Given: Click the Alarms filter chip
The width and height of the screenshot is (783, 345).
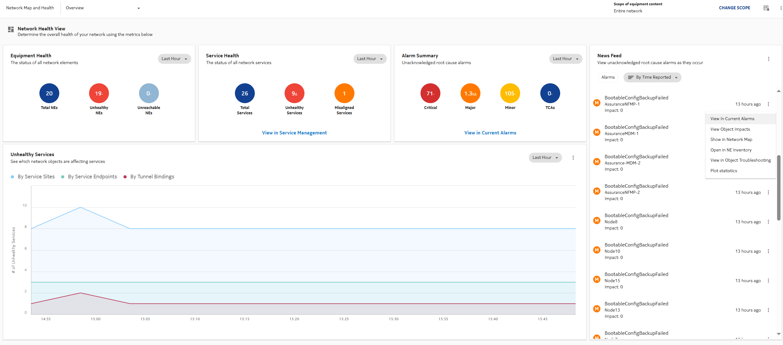Looking at the screenshot, I should click(608, 77).
